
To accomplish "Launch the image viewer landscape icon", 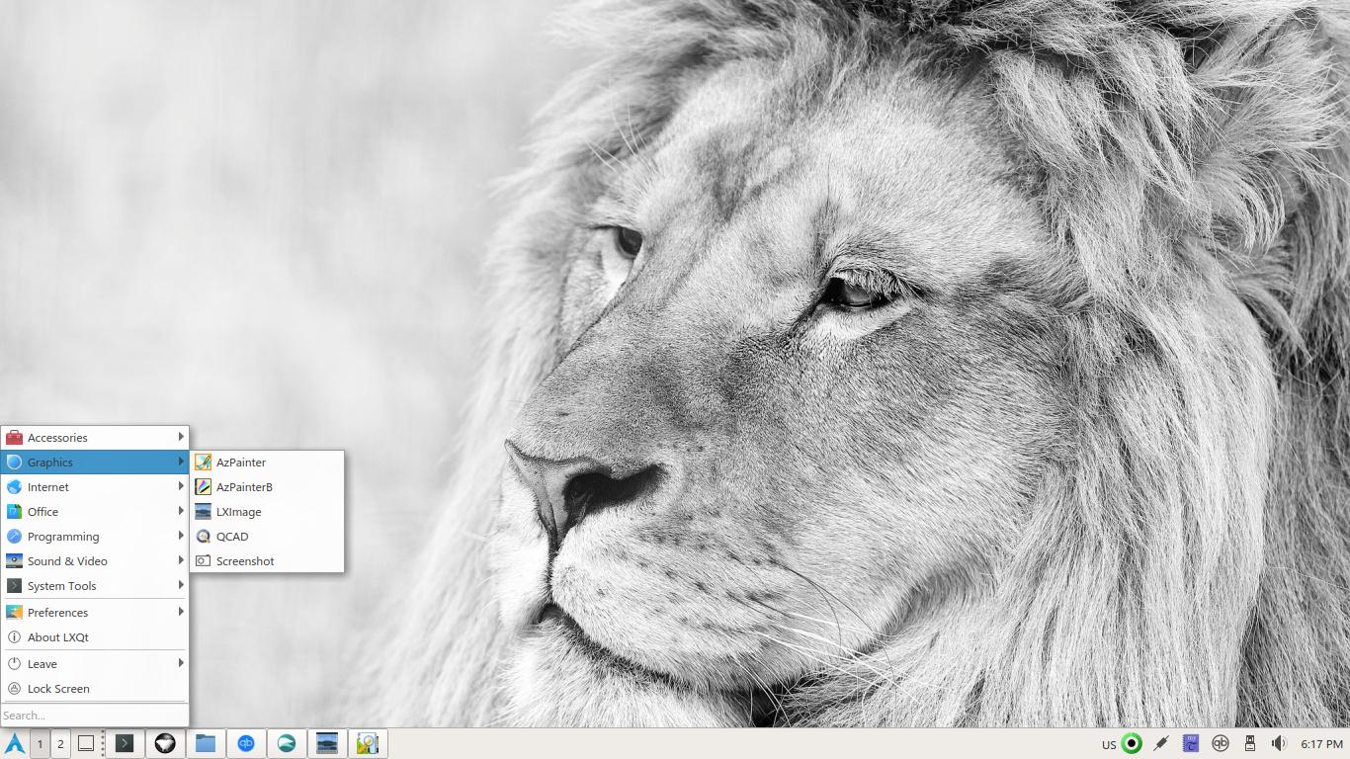I will coord(327,744).
